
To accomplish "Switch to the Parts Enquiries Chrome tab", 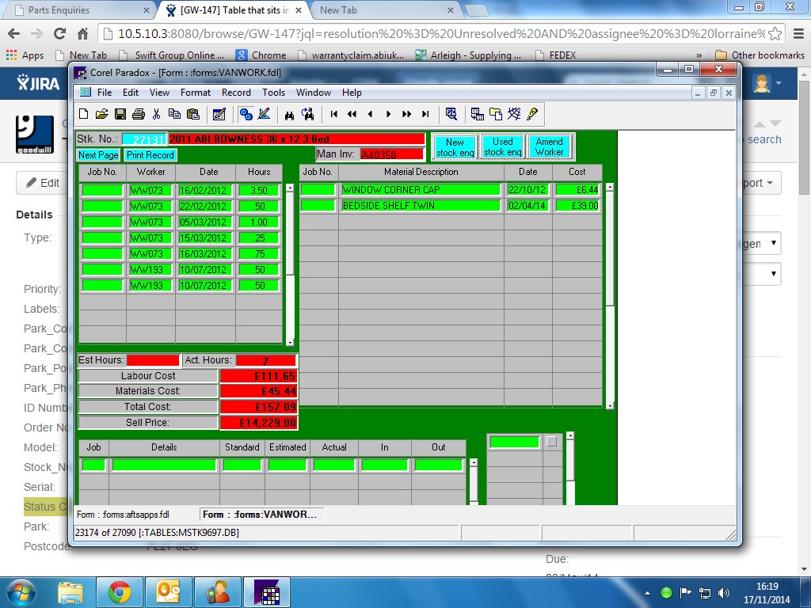I will point(78,9).
